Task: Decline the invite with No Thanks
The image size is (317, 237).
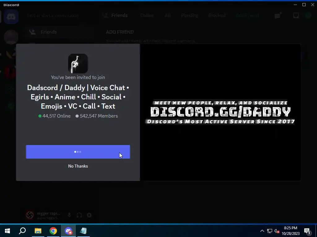Action: tap(78, 166)
